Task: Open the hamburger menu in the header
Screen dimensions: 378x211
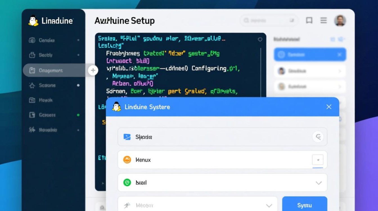Action: click(x=324, y=21)
